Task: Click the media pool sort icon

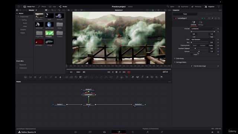Action: pyautogui.click(x=59, y=10)
